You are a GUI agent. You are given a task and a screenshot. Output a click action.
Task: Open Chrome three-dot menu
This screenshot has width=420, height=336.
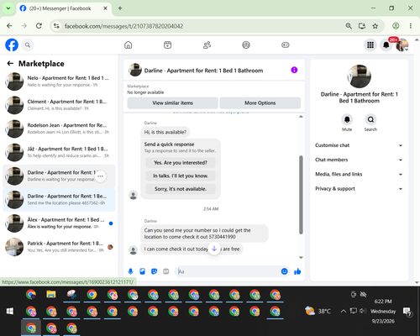[411, 26]
